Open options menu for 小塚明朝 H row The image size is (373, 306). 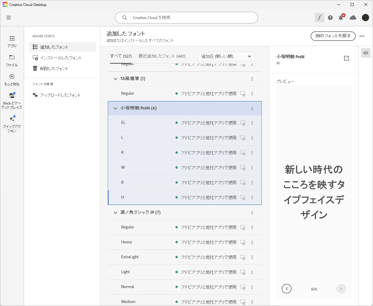point(252,198)
